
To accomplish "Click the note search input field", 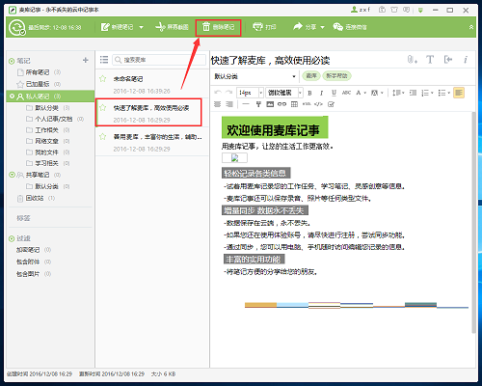I will tap(159, 60).
